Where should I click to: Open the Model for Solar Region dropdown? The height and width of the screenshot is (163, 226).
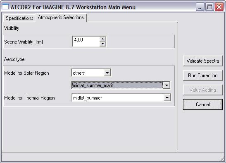107,73
